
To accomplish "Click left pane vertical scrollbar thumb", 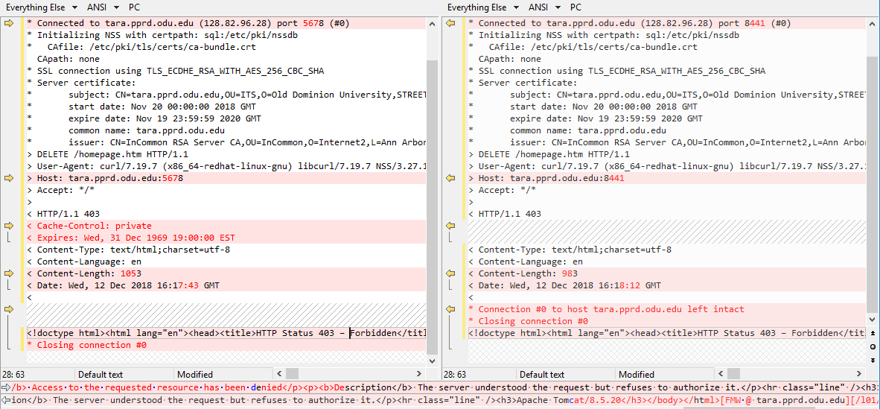I will [432, 207].
